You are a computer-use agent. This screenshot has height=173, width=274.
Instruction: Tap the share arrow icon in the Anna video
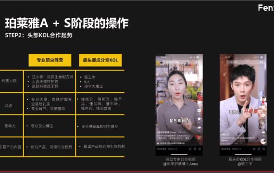199,127
